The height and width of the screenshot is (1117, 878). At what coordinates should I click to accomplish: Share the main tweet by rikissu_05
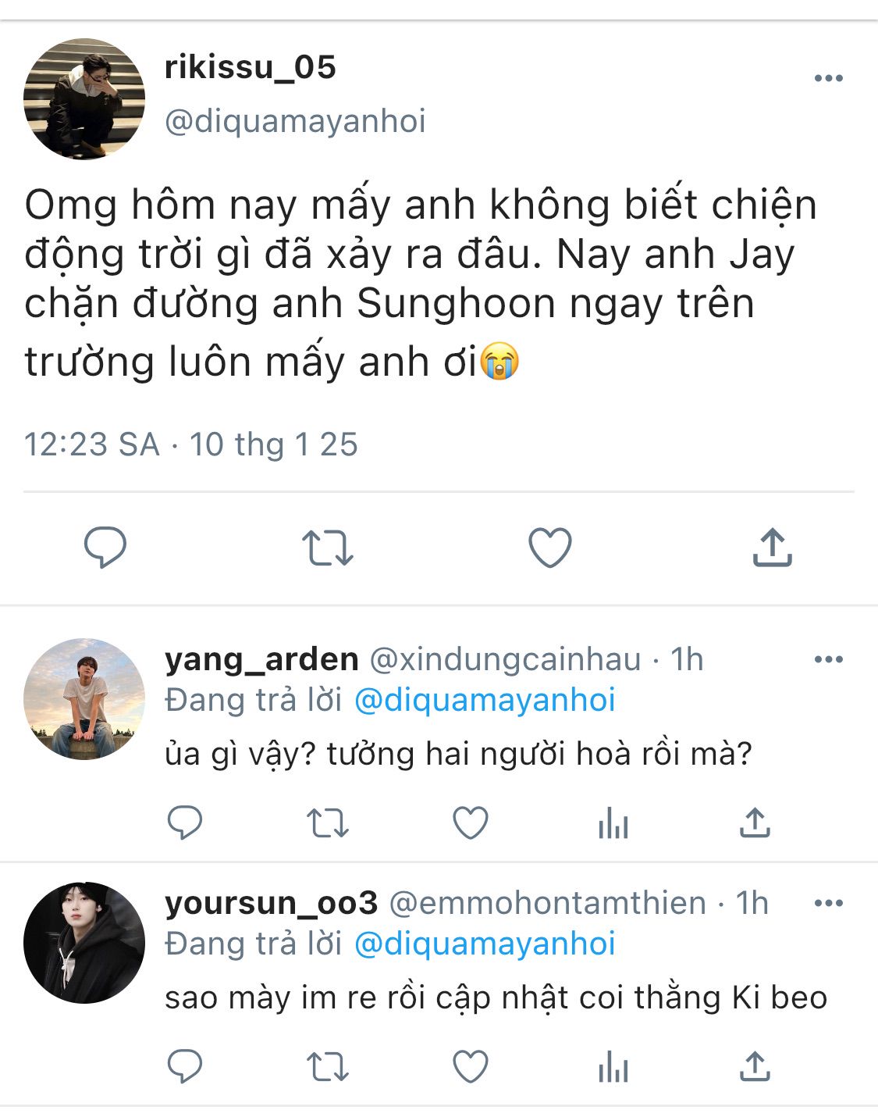pos(772,547)
